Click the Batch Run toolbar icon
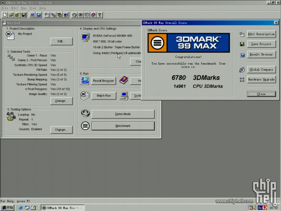The height and width of the screenshot is (211, 281). 87,15
